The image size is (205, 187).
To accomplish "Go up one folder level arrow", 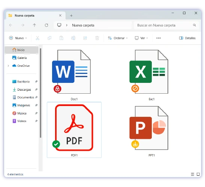I will [34, 25].
